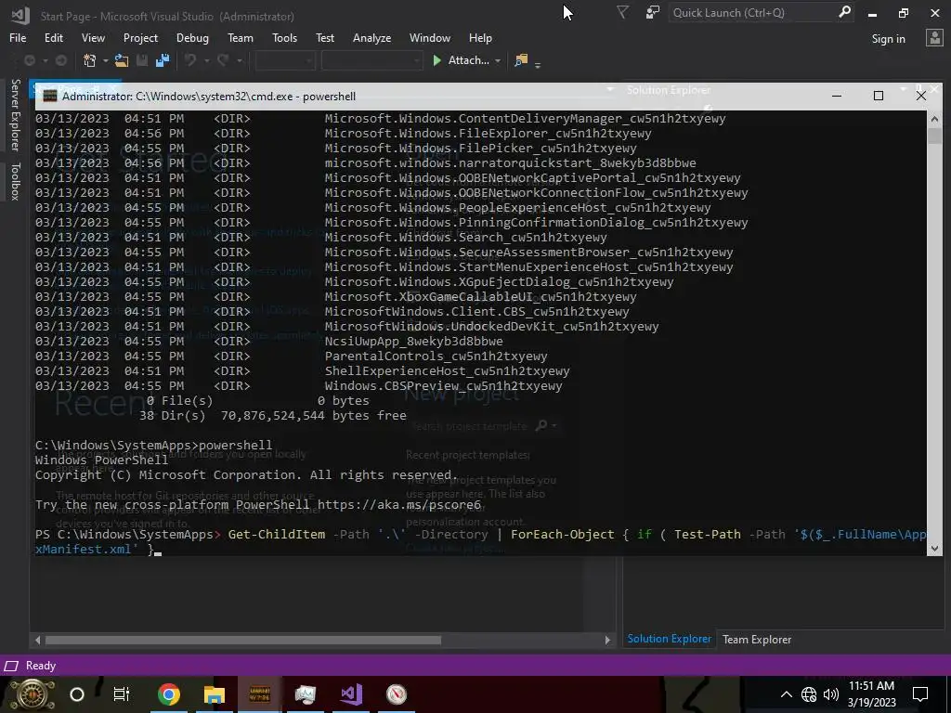Screen dimensions: 951x713
Task: Click the horizontal scrollbar left arrow
Action: coord(37,640)
